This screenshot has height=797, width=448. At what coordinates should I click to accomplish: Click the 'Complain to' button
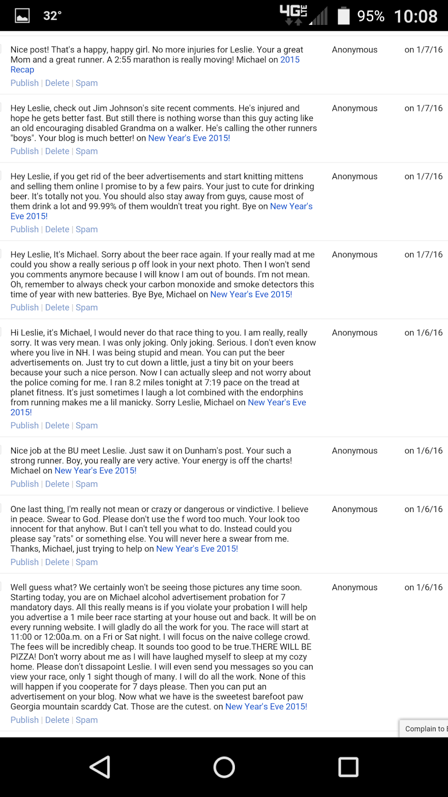(x=424, y=729)
